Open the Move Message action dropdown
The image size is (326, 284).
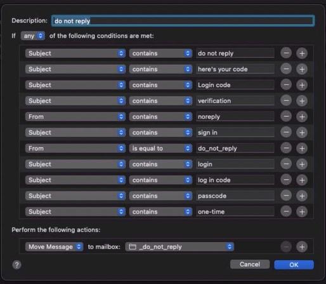[x=54, y=247]
